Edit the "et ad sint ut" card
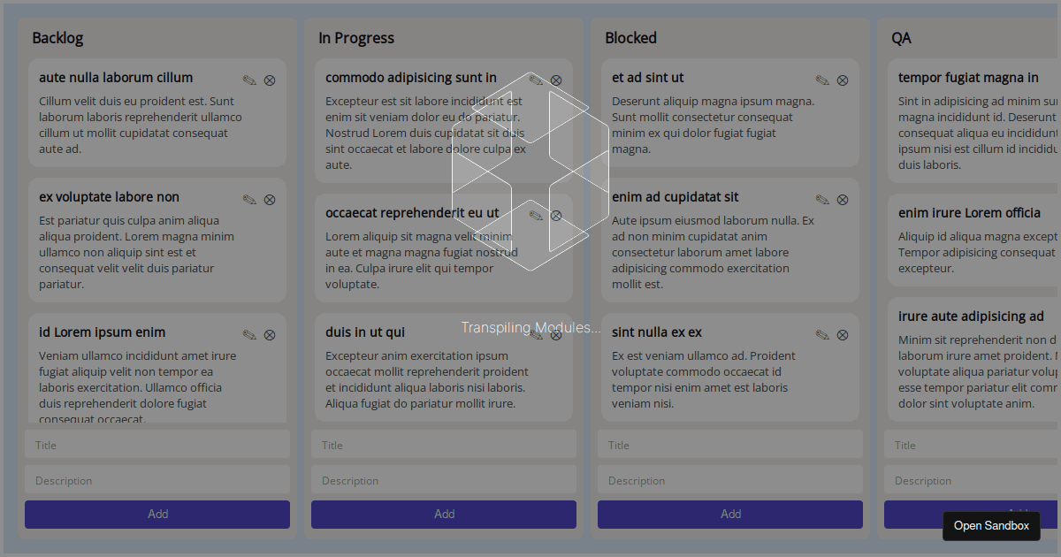 pos(821,80)
